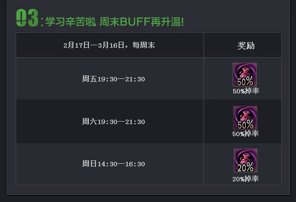The width and height of the screenshot is (296, 202).
Task: Select the Sunday '20%掉率' label
Action: [246, 179]
